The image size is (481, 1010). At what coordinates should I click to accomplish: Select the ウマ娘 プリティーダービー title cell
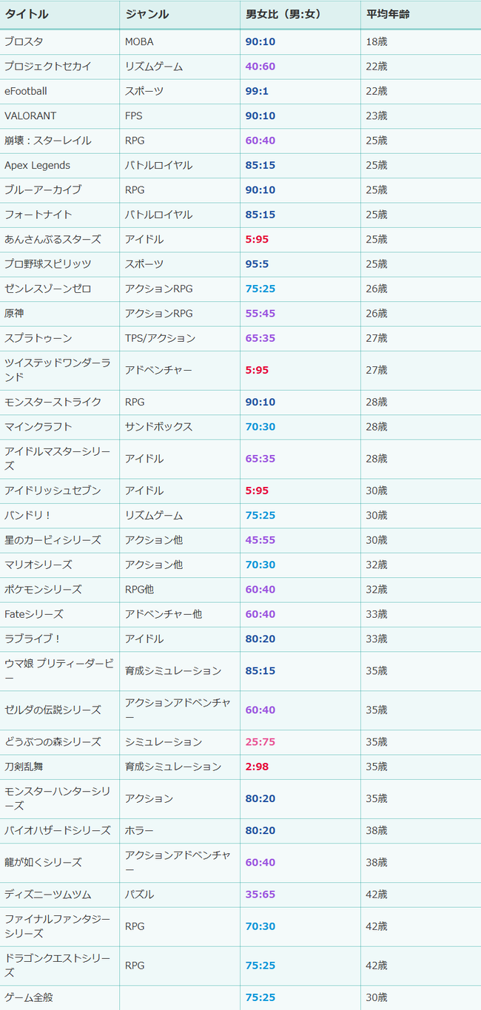pyautogui.click(x=60, y=671)
